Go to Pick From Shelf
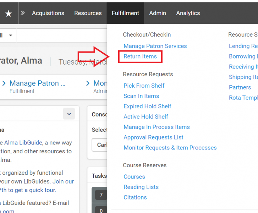 click(x=144, y=86)
